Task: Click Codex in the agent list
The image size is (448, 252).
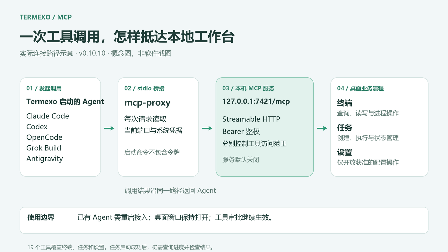Action: (x=37, y=127)
